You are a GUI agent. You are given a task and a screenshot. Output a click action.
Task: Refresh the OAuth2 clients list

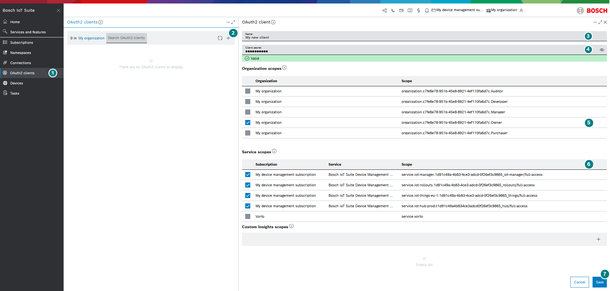pos(220,38)
